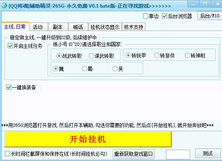Click the instruction text starting with ***用265G浏览器
The image size is (222, 161).
[108, 125]
